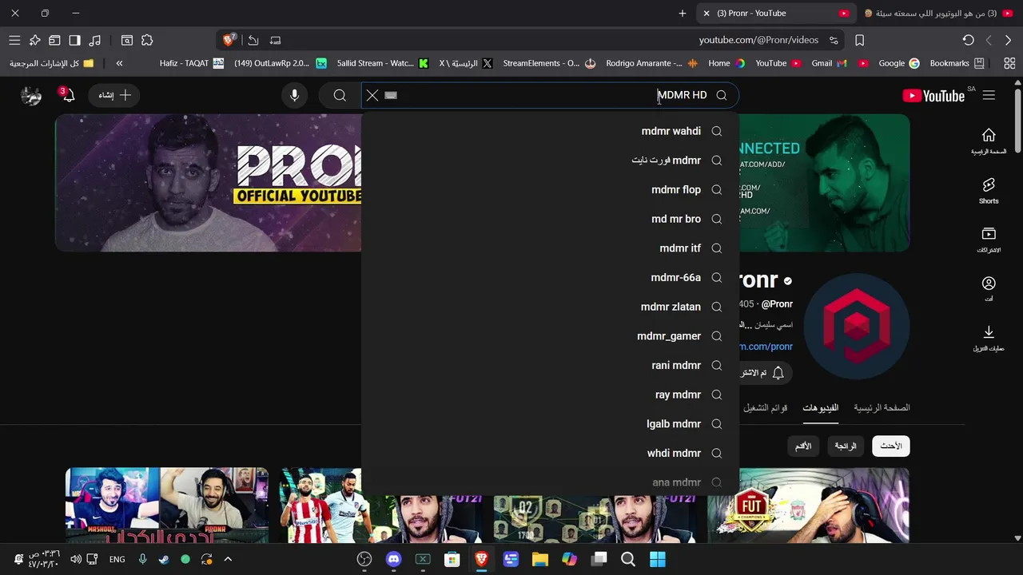Open Downloads from the sidebar
The height and width of the screenshot is (575, 1023).
(x=989, y=338)
